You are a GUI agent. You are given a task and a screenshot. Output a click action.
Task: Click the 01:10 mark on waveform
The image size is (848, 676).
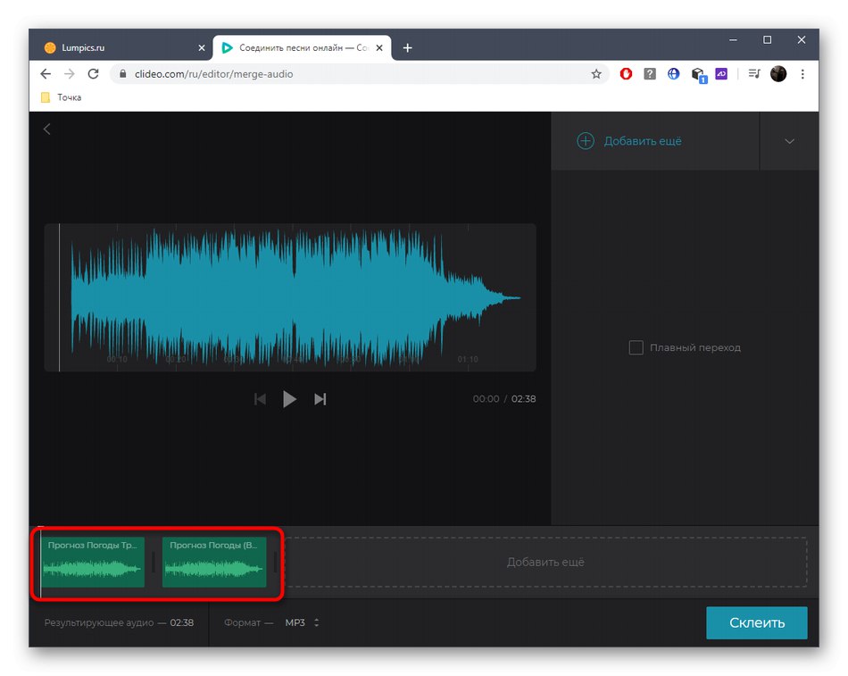click(468, 359)
